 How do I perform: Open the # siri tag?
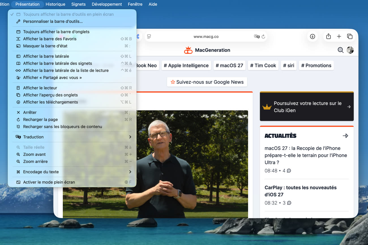[288, 65]
